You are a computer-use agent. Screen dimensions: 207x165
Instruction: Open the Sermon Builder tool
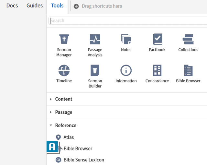[x=95, y=76]
